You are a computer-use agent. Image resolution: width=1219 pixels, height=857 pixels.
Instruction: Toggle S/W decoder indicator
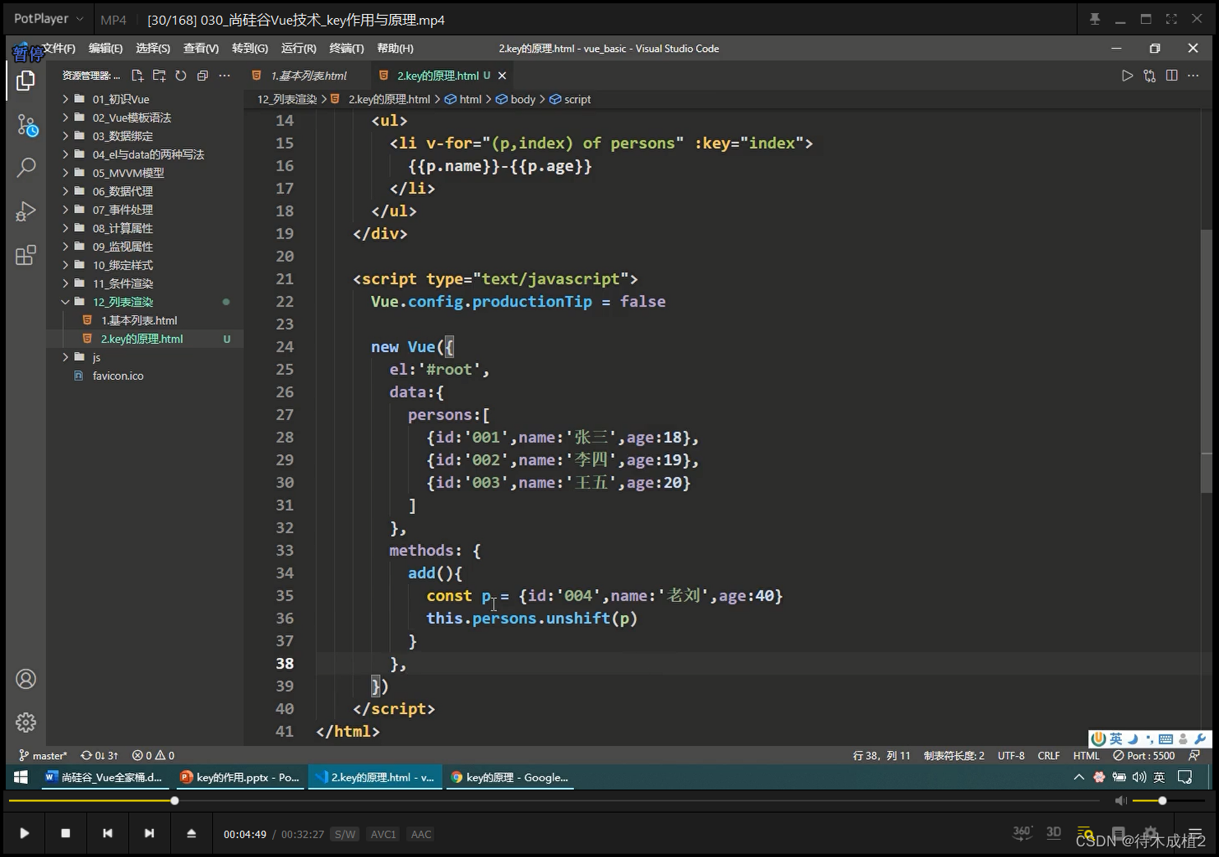[345, 834]
